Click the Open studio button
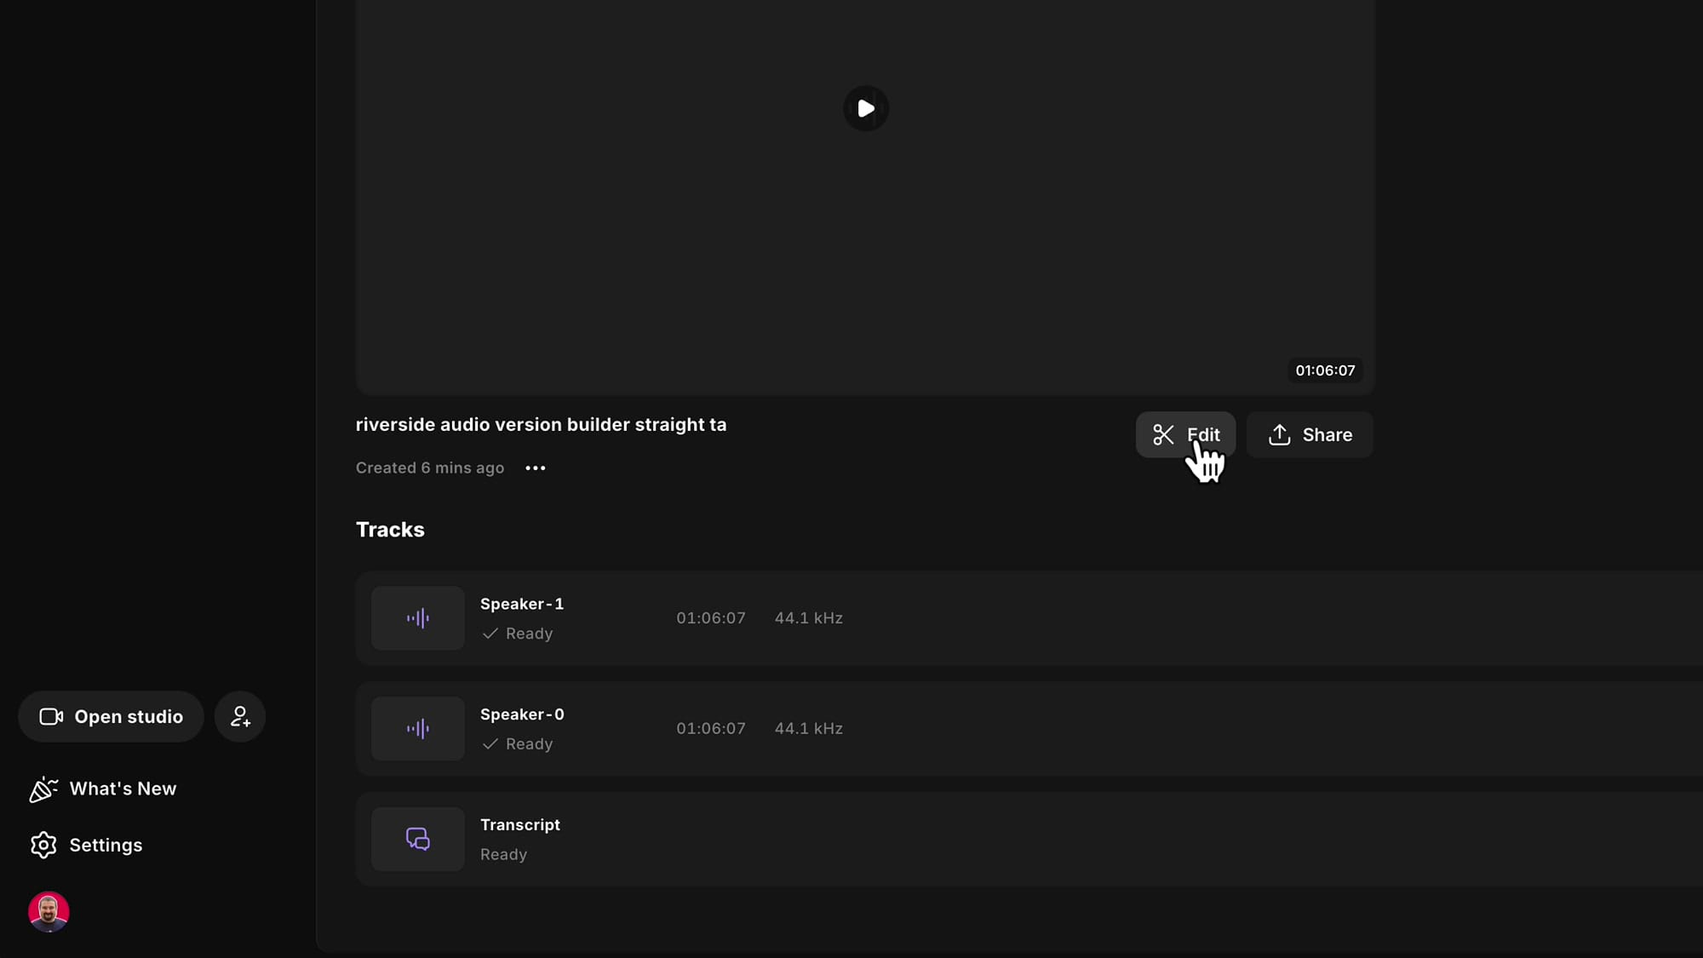The width and height of the screenshot is (1703, 958). [110, 716]
